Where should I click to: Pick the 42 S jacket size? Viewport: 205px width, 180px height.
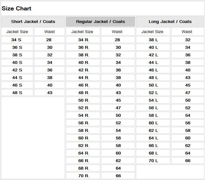pyautogui.click(x=17, y=70)
